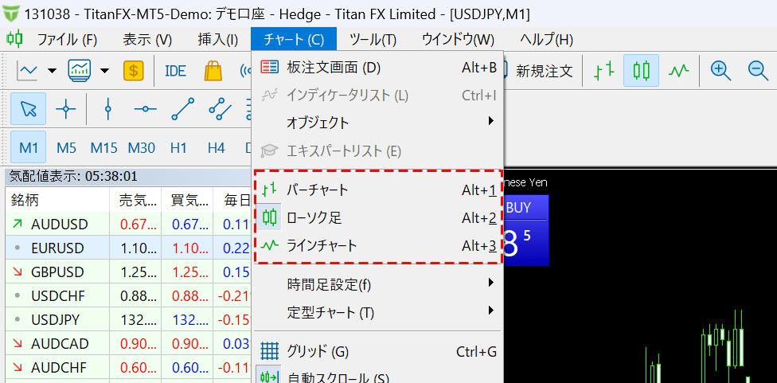Screen dimensions: 777x383
Task: Zoom in with the plus magnifier
Action: 720,71
